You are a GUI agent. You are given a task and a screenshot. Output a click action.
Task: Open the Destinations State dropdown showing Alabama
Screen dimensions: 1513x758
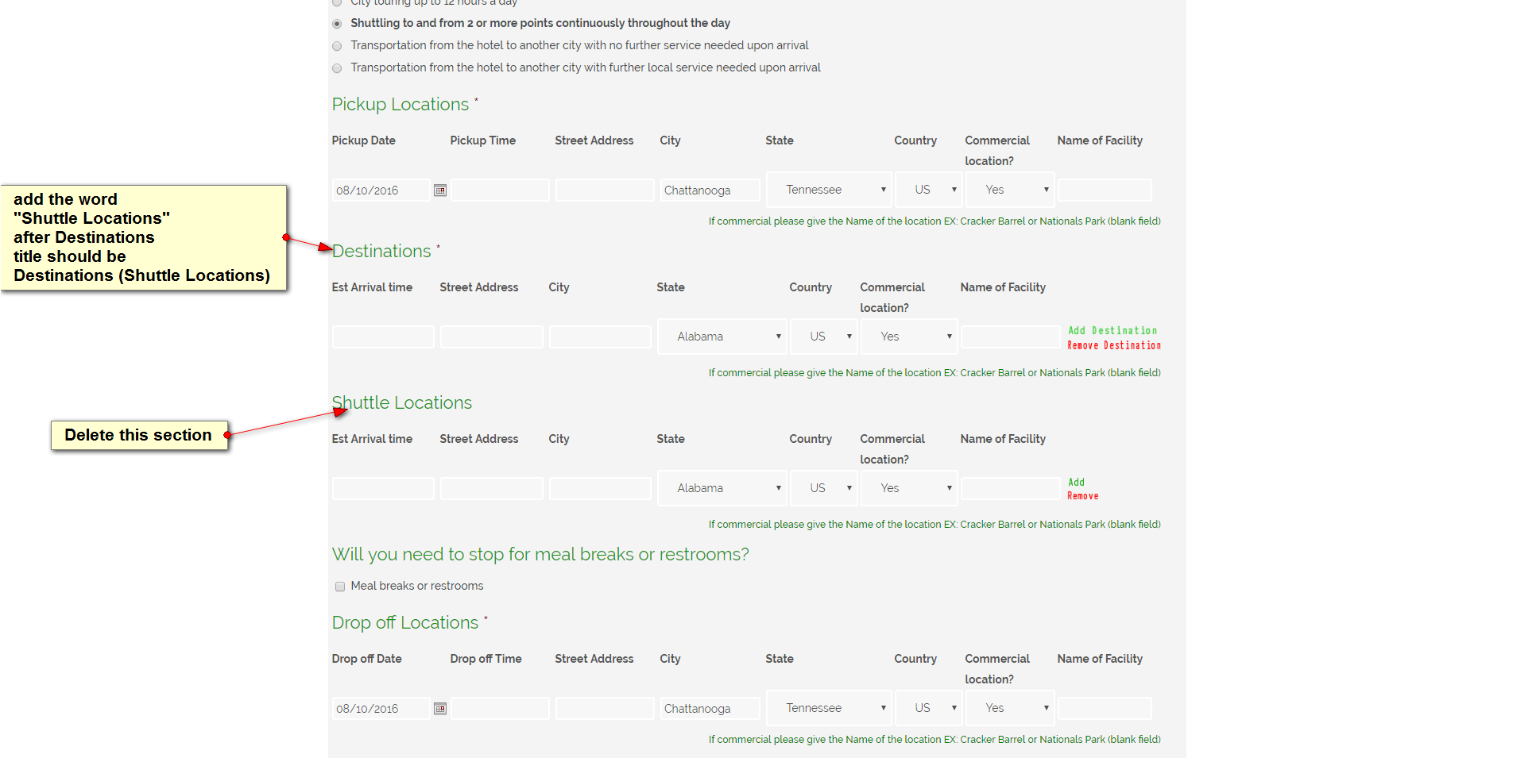(722, 337)
